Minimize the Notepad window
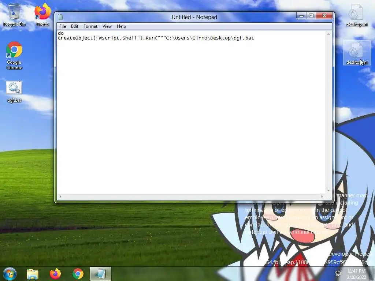 pyautogui.click(x=301, y=15)
